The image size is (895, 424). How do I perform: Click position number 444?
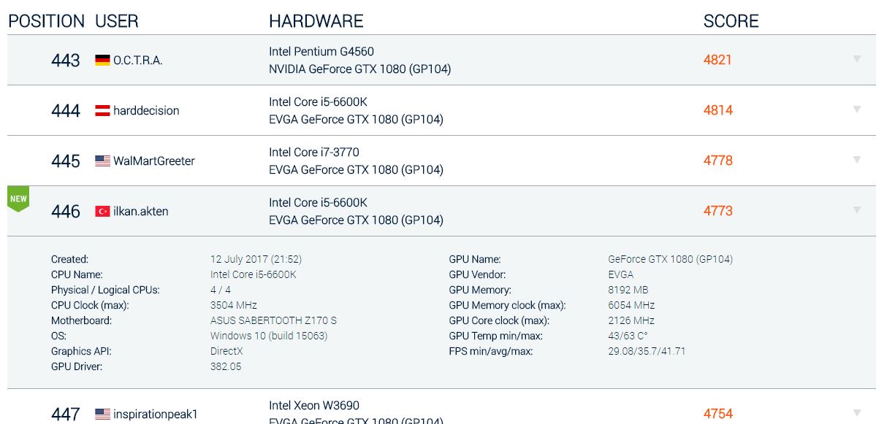point(66,111)
